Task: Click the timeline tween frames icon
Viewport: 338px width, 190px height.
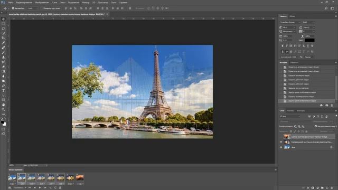Action: [x=51, y=188]
